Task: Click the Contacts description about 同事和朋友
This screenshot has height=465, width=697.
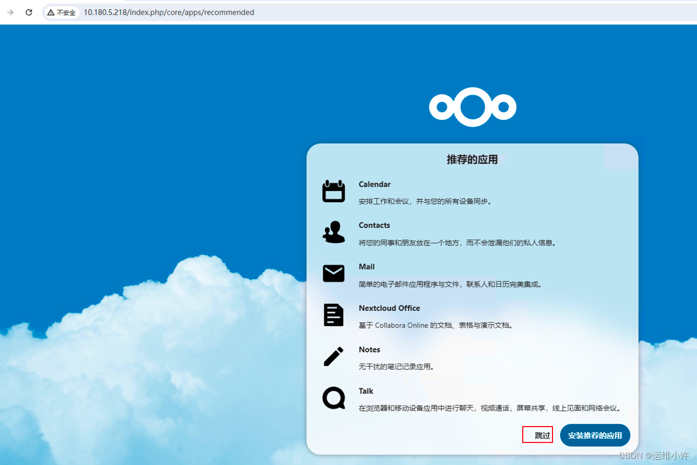Action: 458,243
